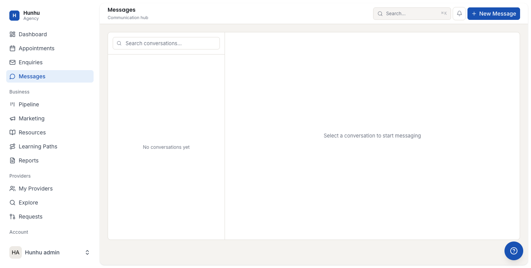Open notifications bell

[459, 14]
